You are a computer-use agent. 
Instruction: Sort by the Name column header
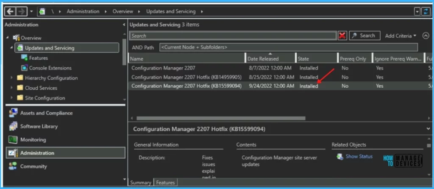click(x=187, y=58)
